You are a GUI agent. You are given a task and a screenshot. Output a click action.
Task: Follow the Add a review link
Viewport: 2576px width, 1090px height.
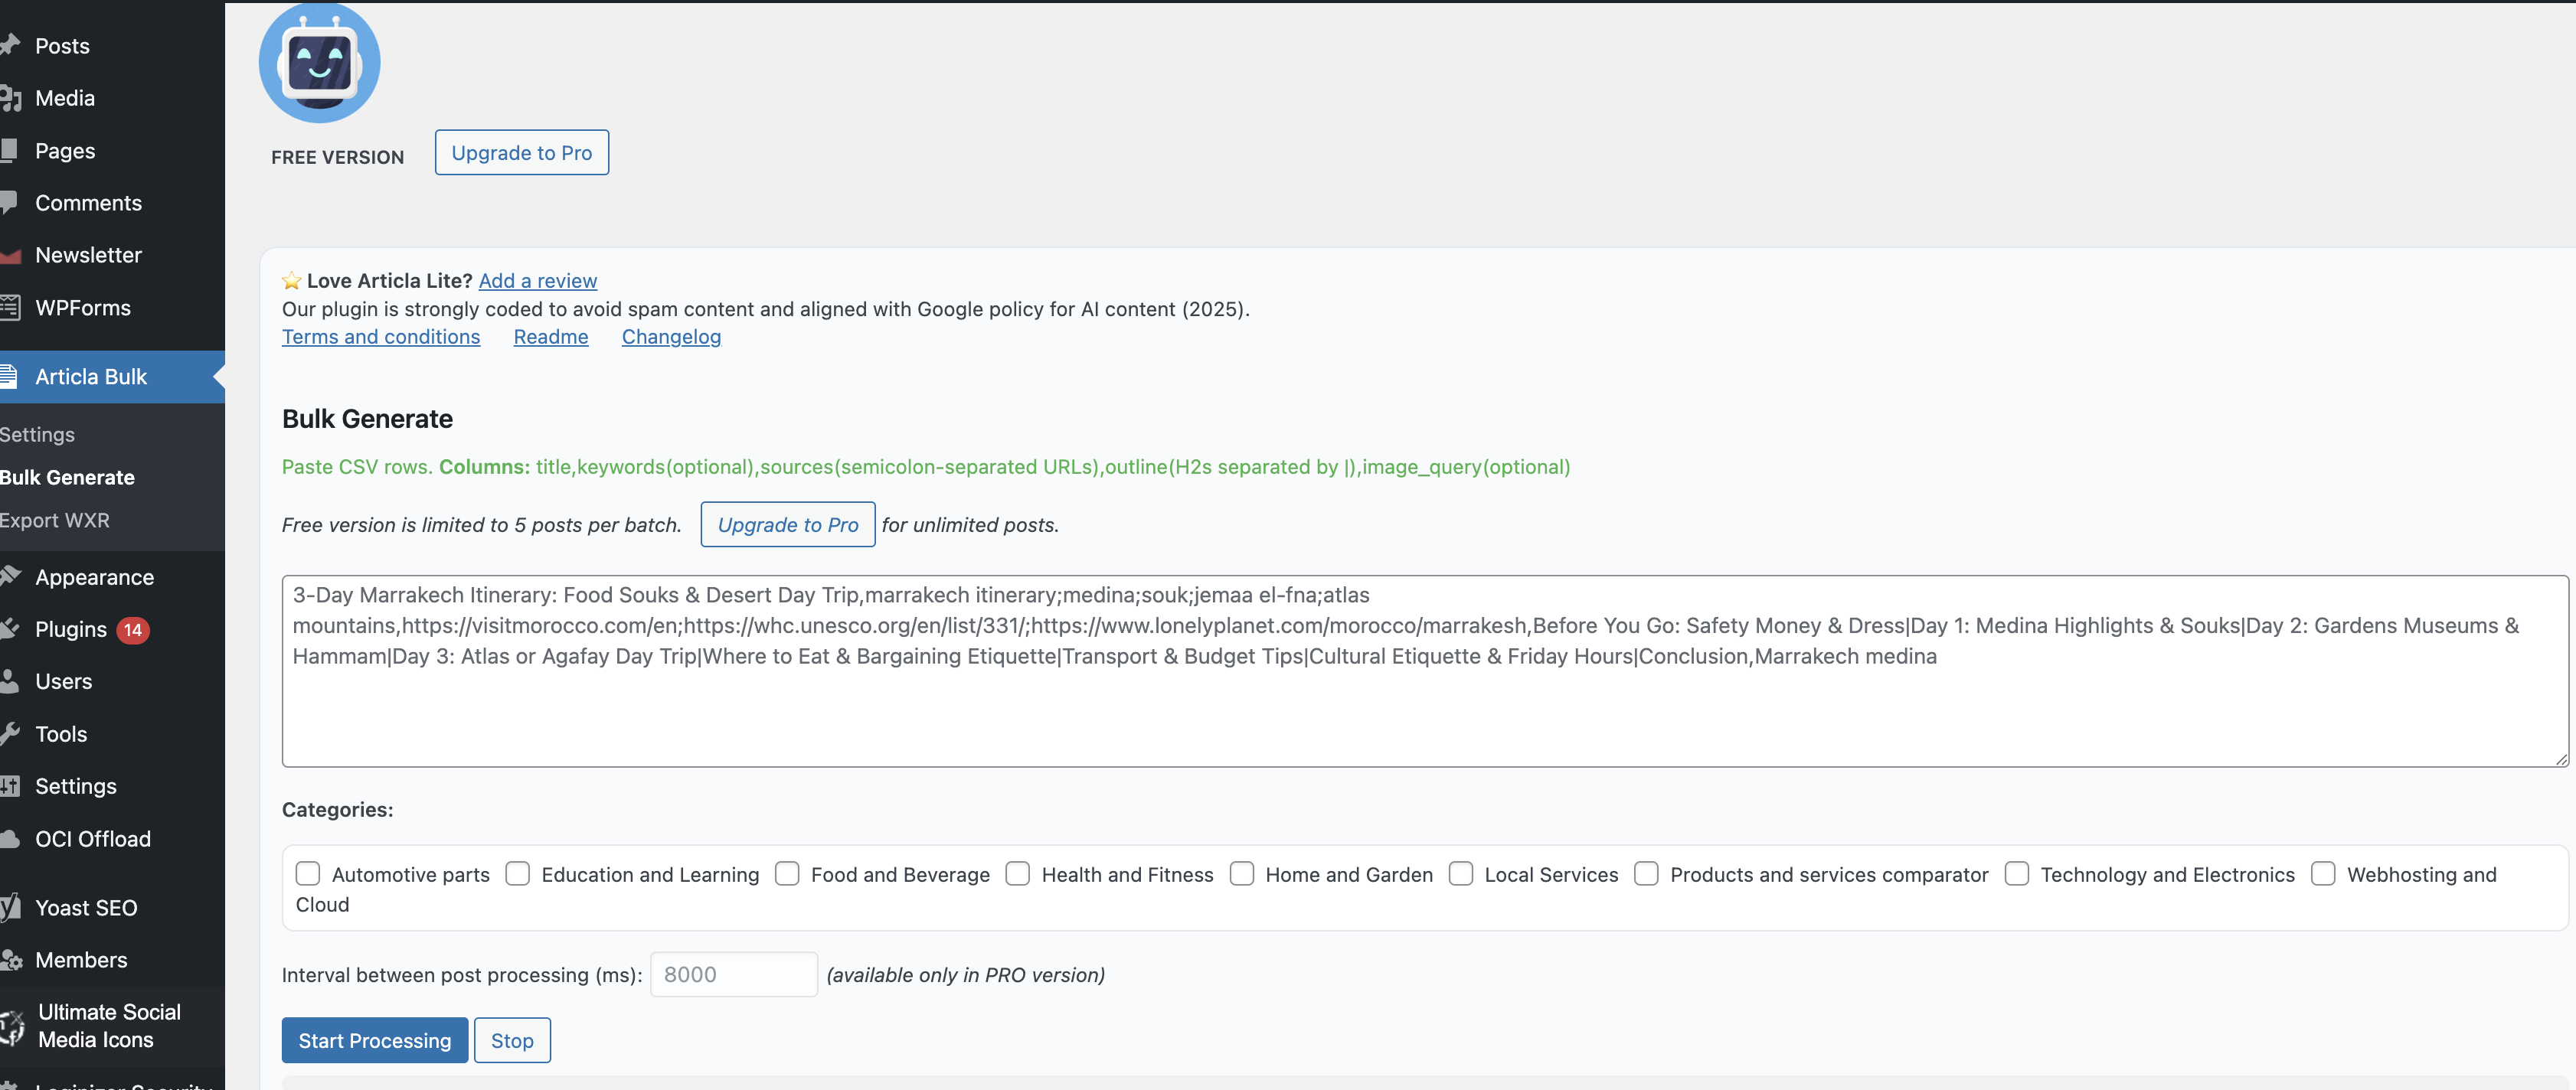[537, 281]
